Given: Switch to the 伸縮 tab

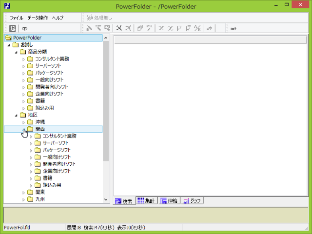Looking at the screenshot, I should click(x=169, y=200).
